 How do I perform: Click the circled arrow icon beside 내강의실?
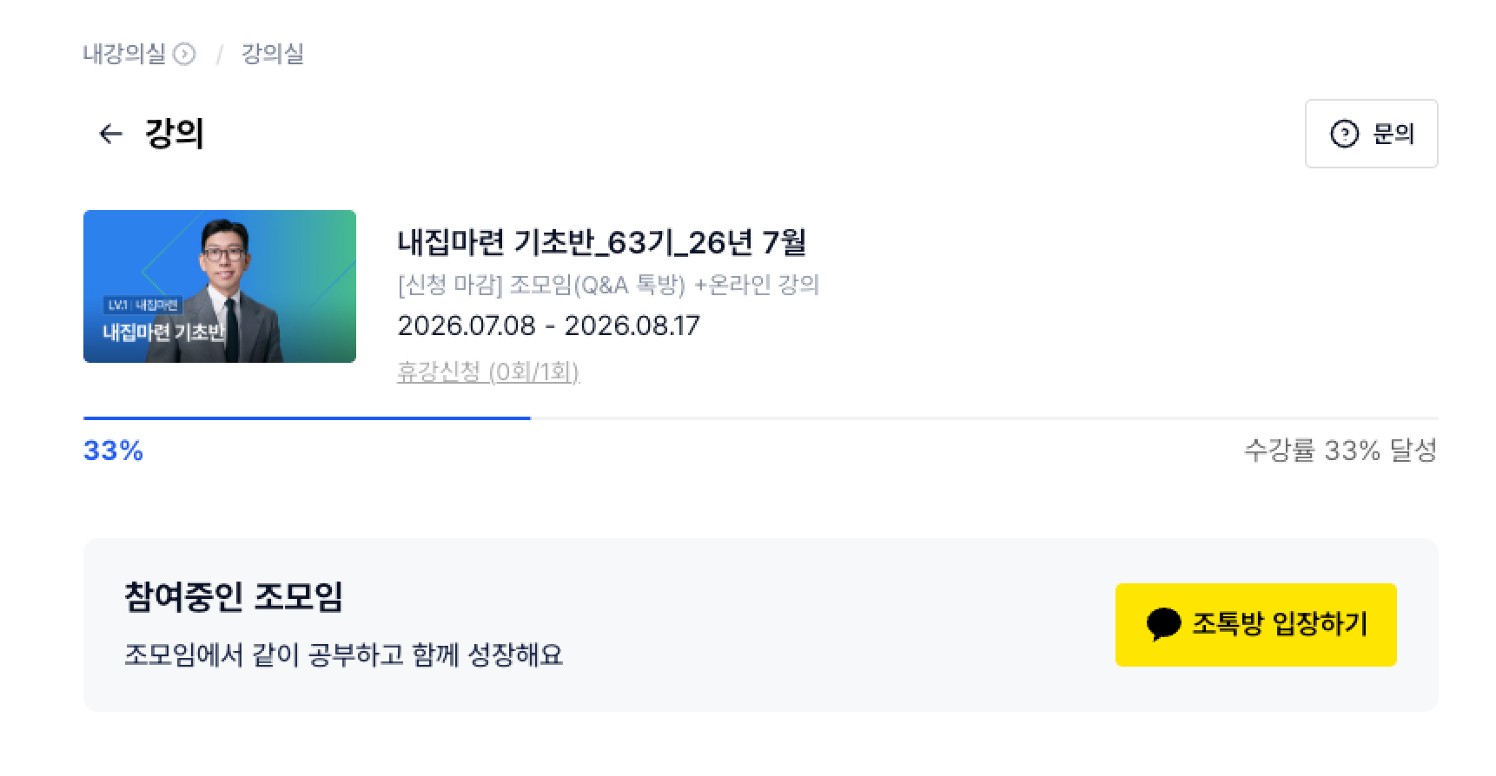click(x=184, y=54)
